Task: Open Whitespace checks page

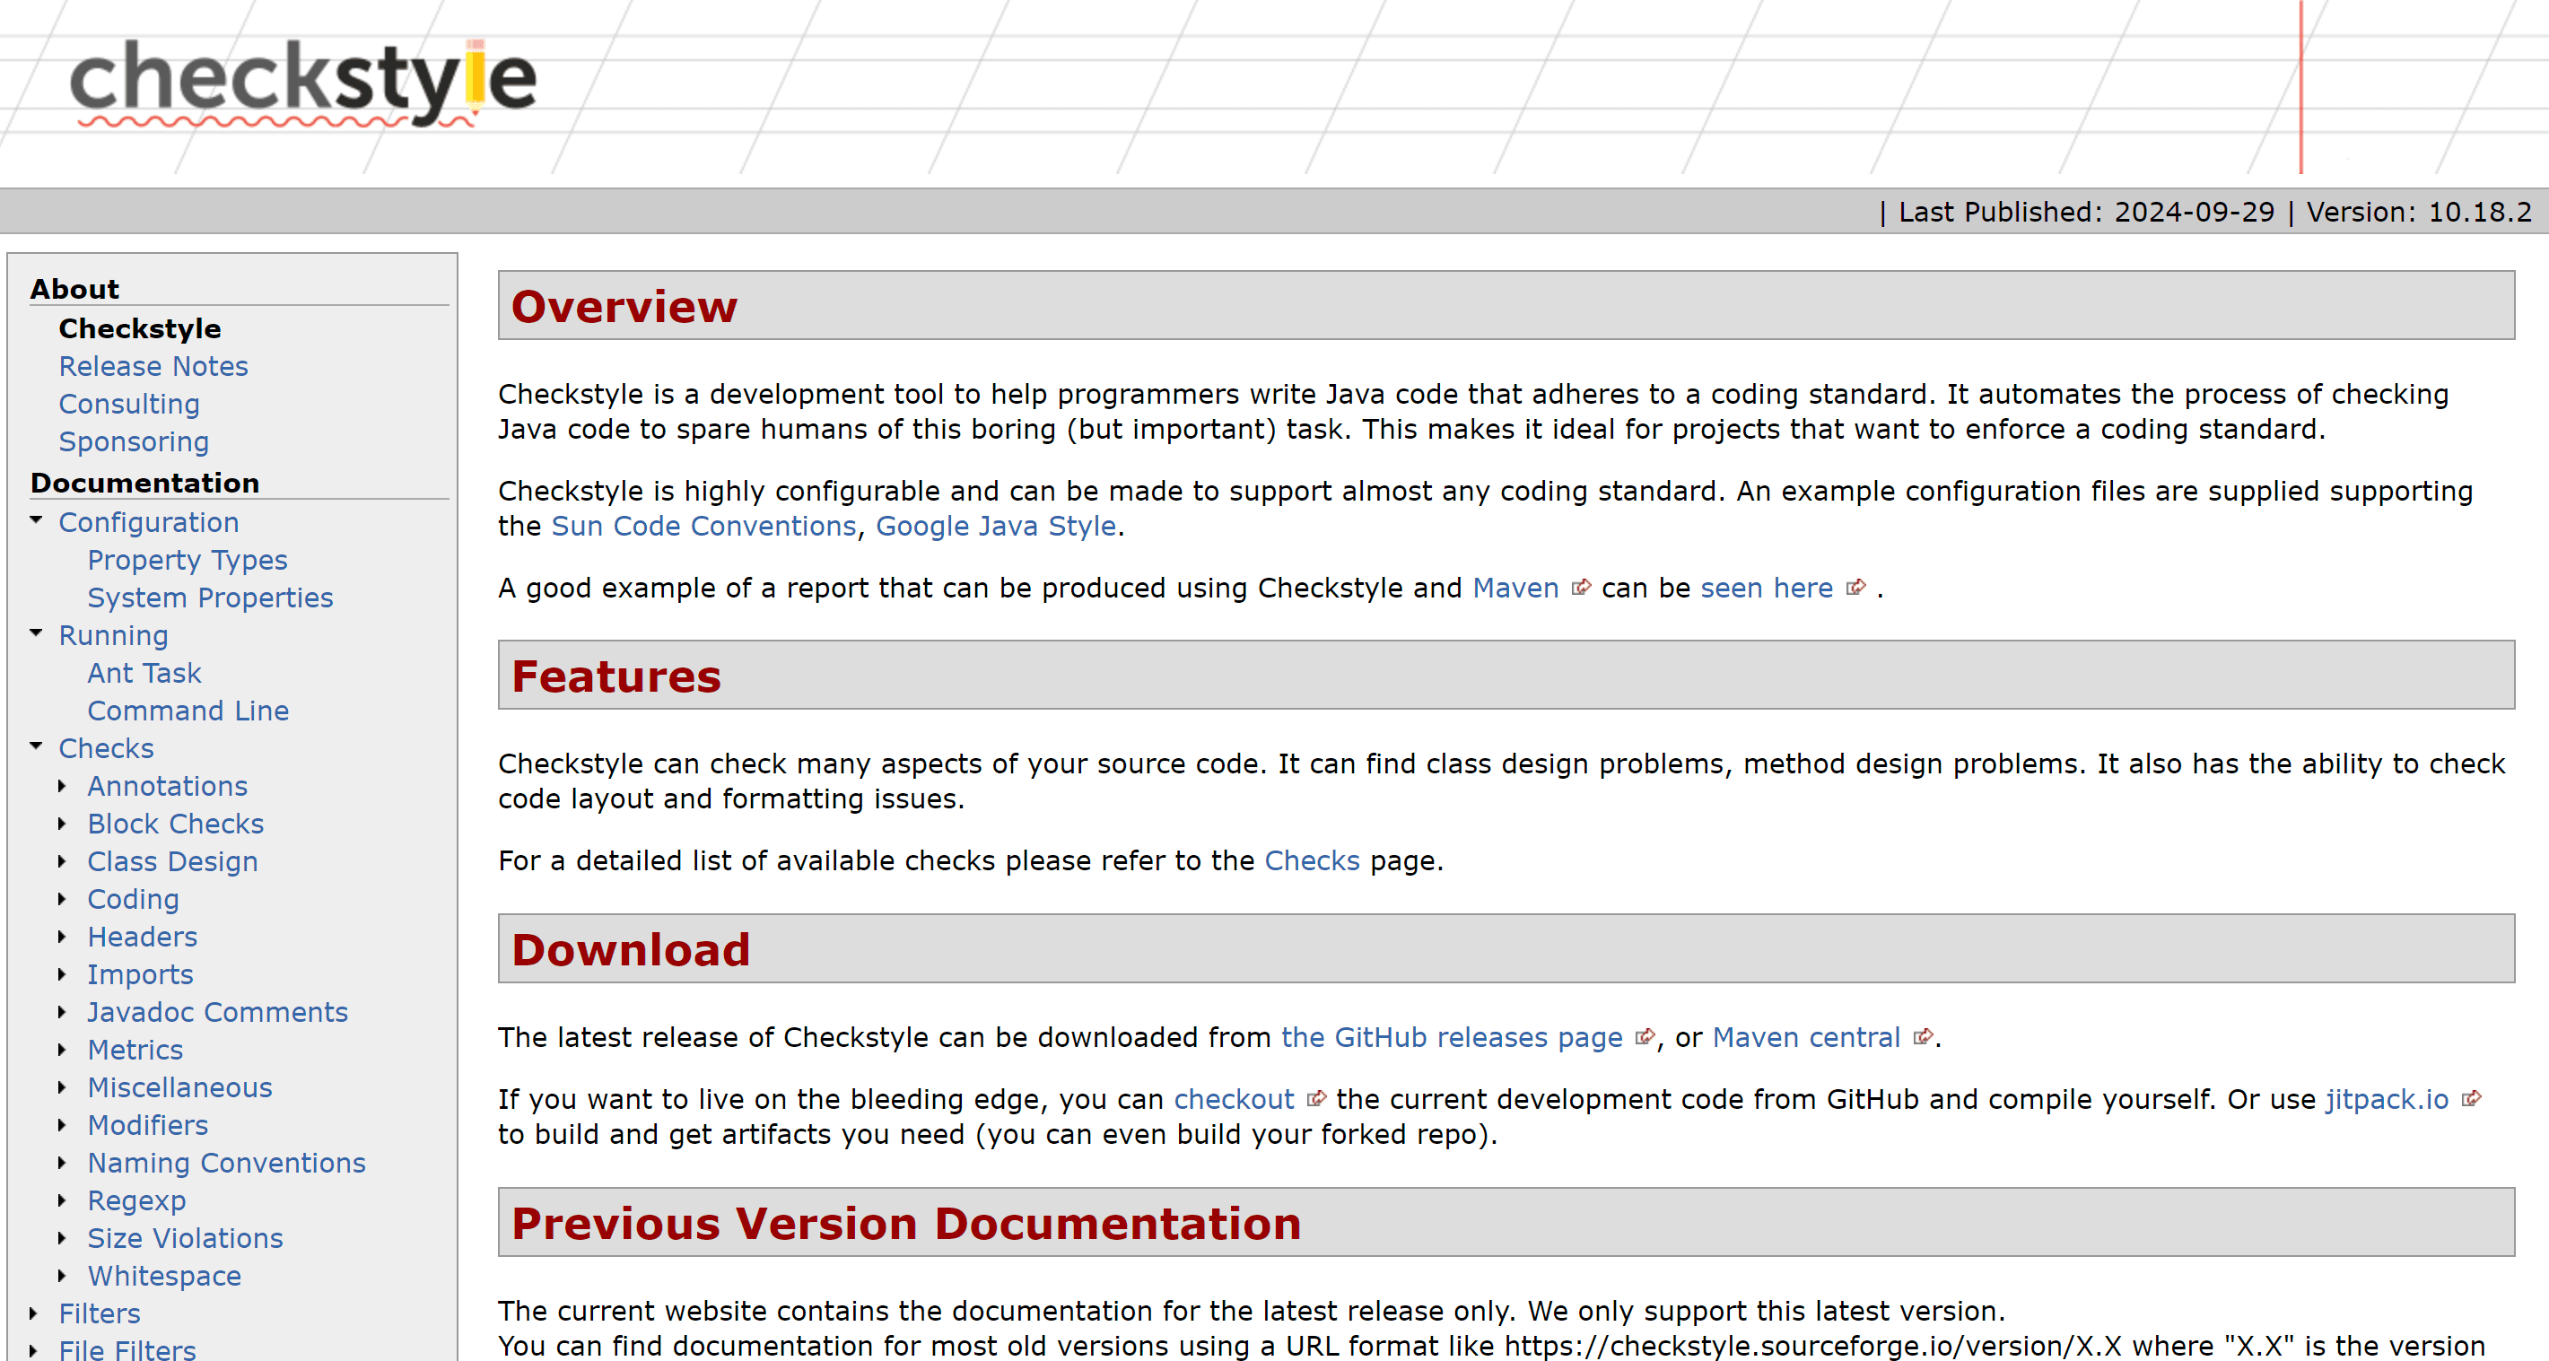Action: (x=164, y=1275)
